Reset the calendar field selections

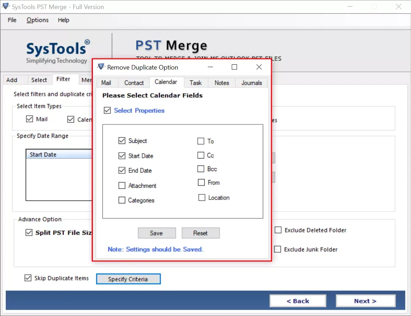200,233
